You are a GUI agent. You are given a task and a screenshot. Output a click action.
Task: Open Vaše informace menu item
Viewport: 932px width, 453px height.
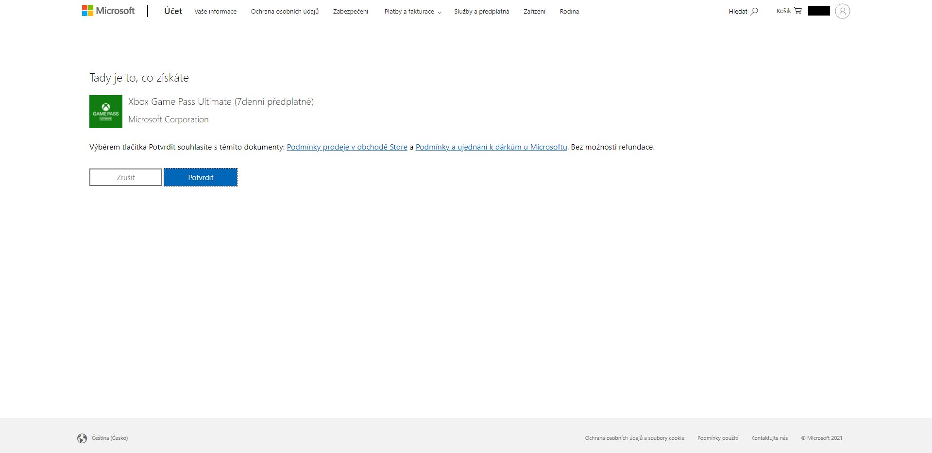pyautogui.click(x=216, y=11)
